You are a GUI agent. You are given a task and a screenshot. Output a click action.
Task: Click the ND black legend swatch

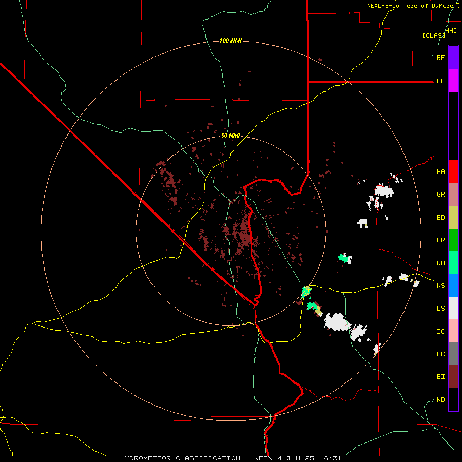click(x=453, y=399)
